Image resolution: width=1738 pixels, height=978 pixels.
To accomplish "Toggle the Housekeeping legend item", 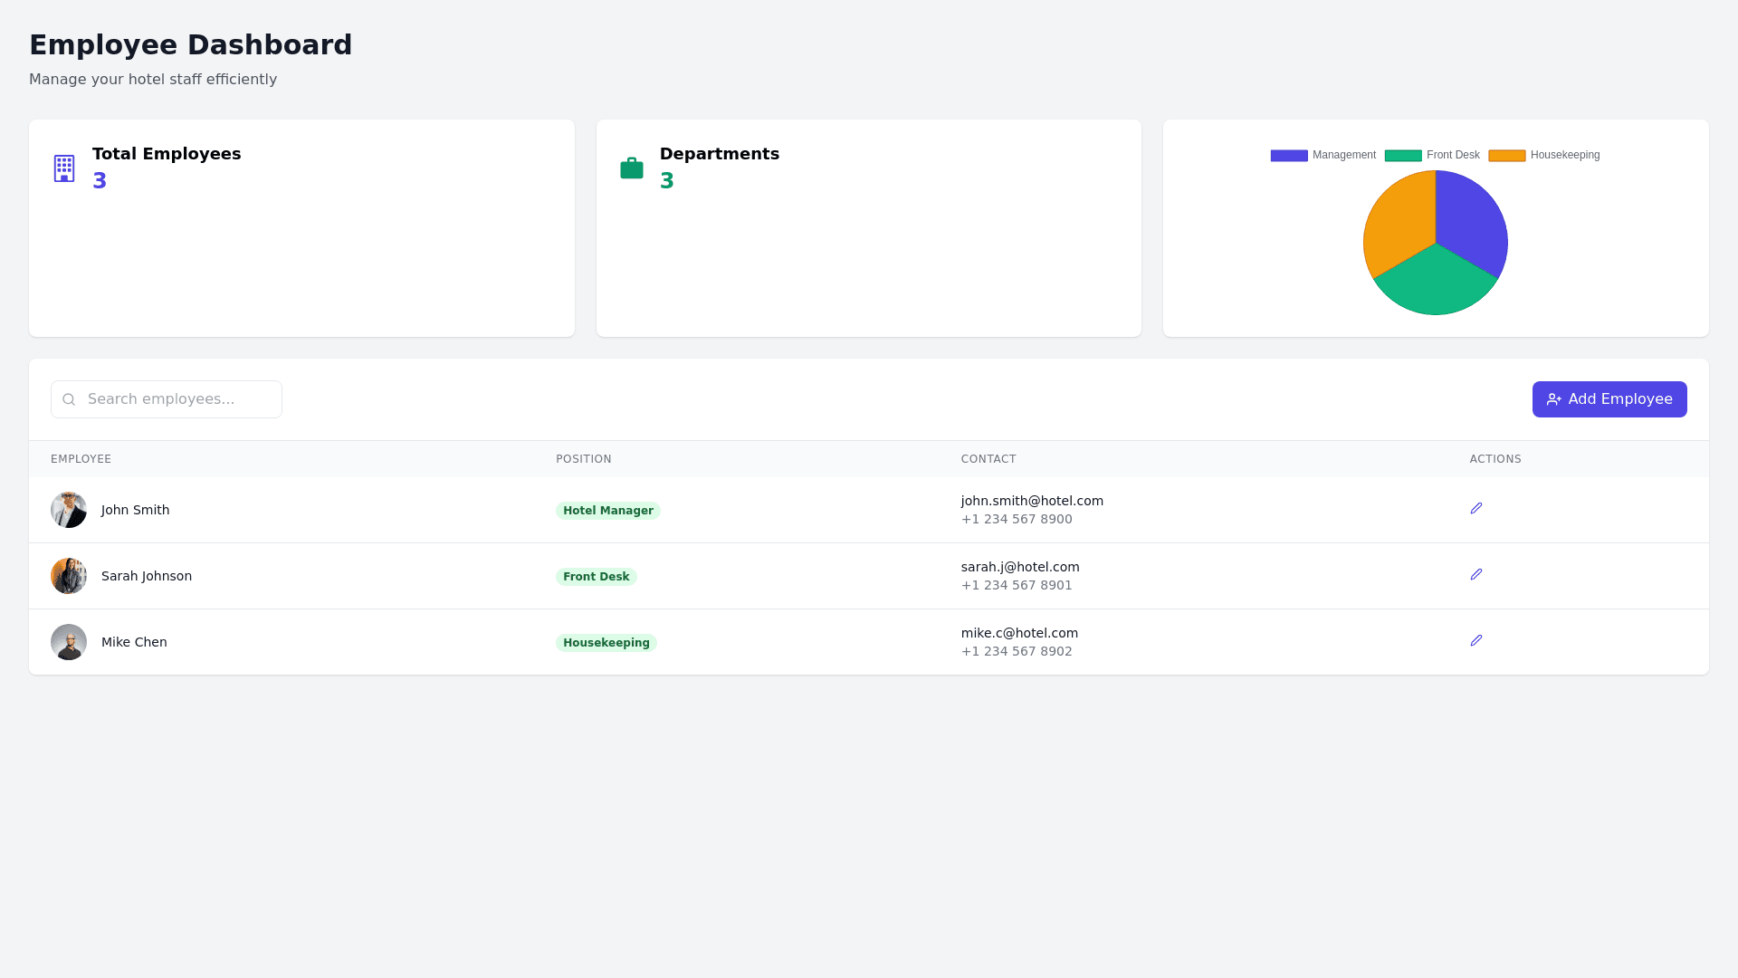I will 1543,156.
